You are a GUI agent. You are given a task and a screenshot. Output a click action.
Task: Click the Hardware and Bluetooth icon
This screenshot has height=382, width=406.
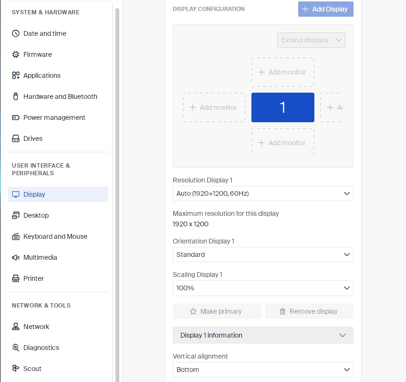(16, 96)
